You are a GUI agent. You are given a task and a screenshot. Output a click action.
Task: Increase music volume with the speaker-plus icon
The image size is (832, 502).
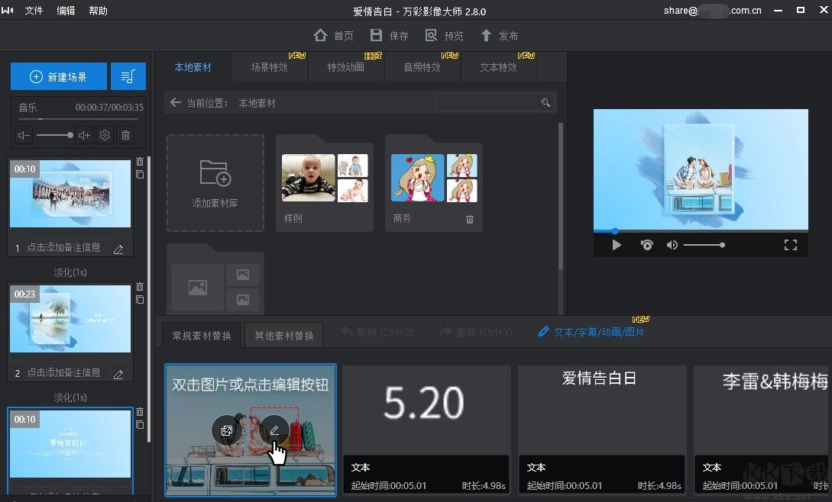click(x=83, y=135)
